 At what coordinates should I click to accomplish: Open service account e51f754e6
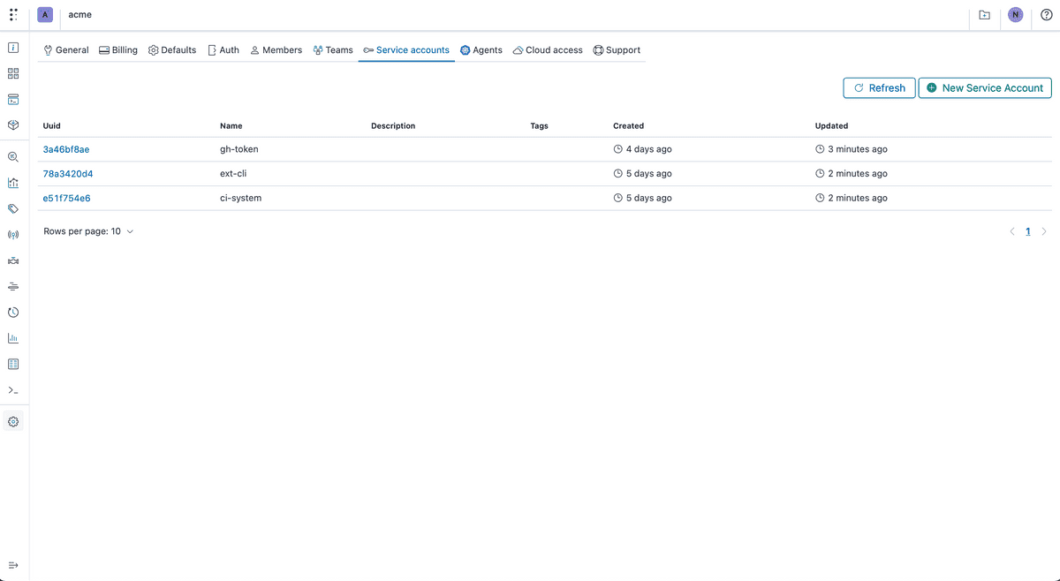[x=67, y=199]
